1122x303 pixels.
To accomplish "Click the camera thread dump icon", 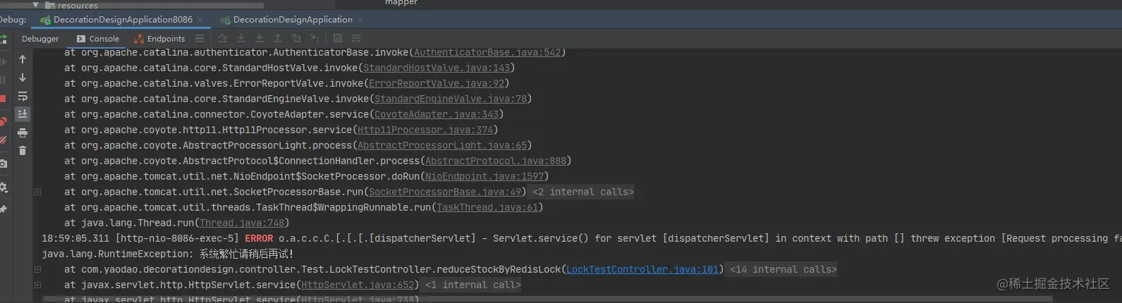I will coord(3,163).
